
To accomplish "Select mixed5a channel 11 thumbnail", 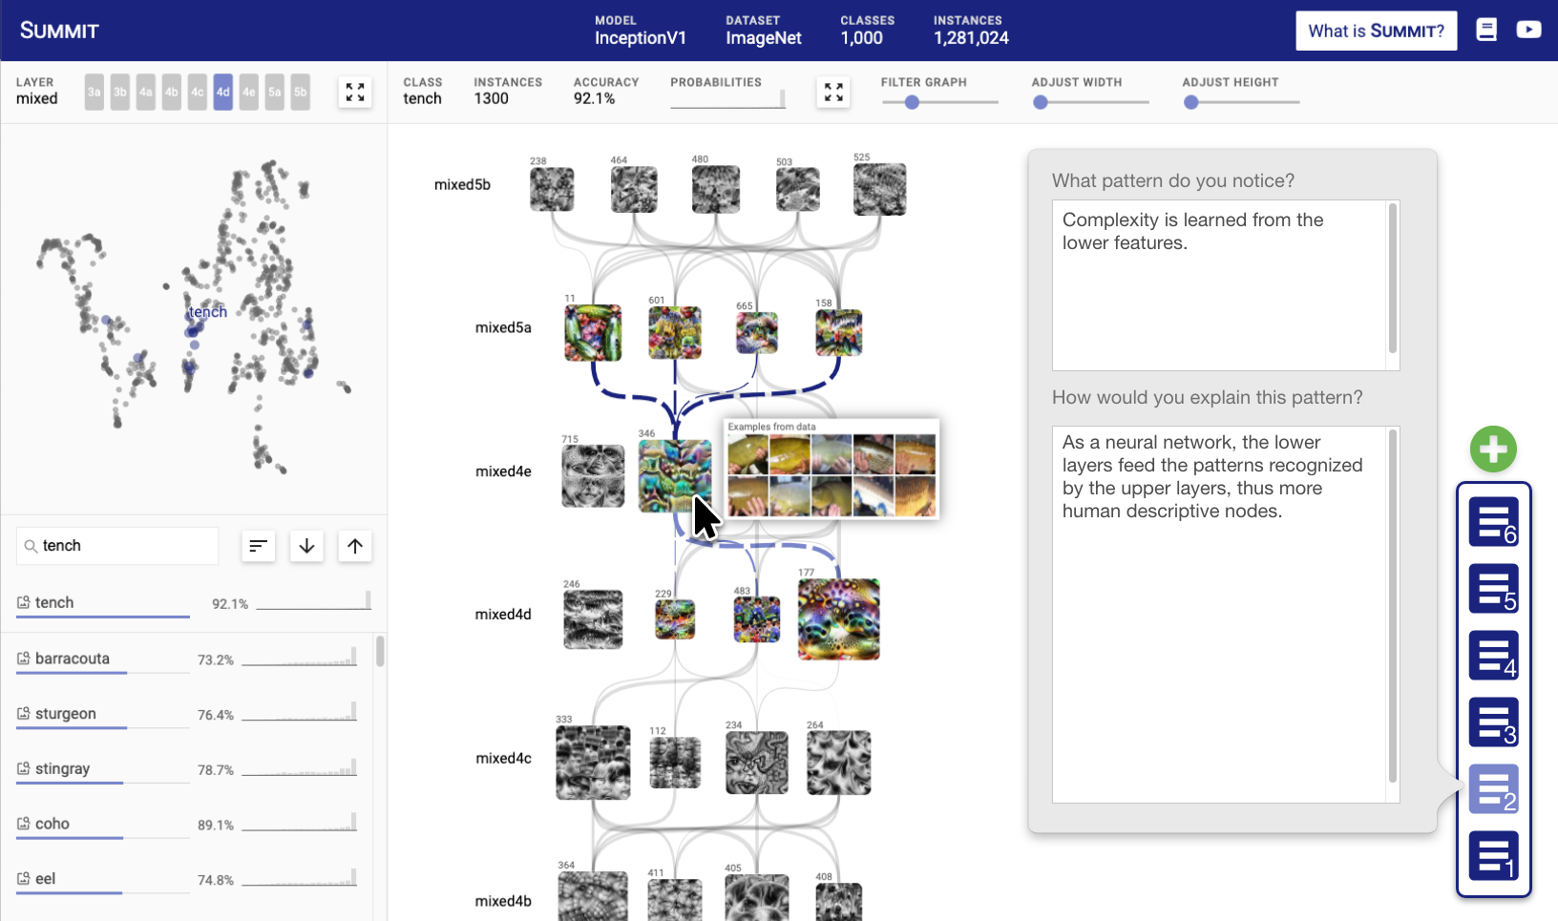I will (593, 333).
